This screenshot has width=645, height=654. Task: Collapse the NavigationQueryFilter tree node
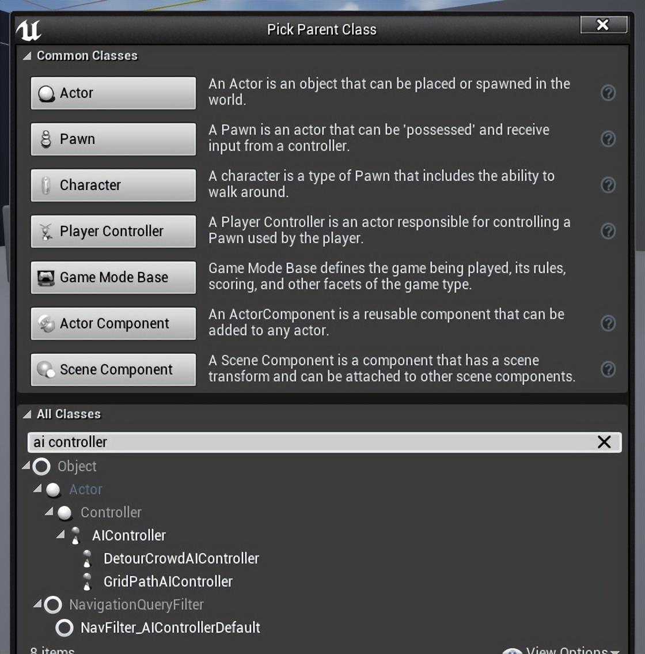tap(37, 603)
